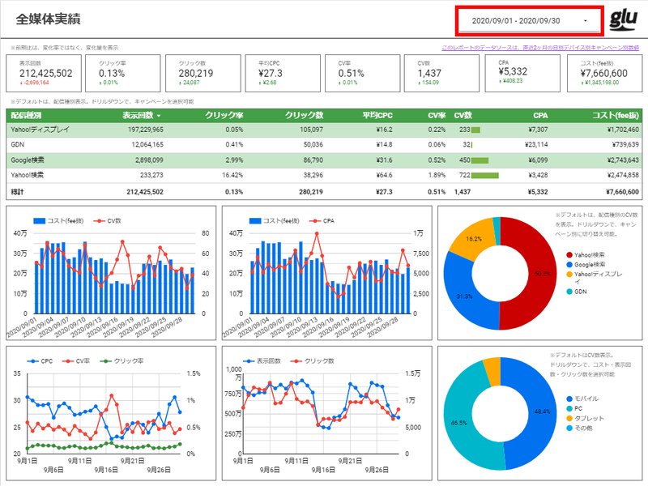Toggle コスト(fee抜) legend in the CPA chart
648x486 pixels.
pyautogui.click(x=274, y=221)
